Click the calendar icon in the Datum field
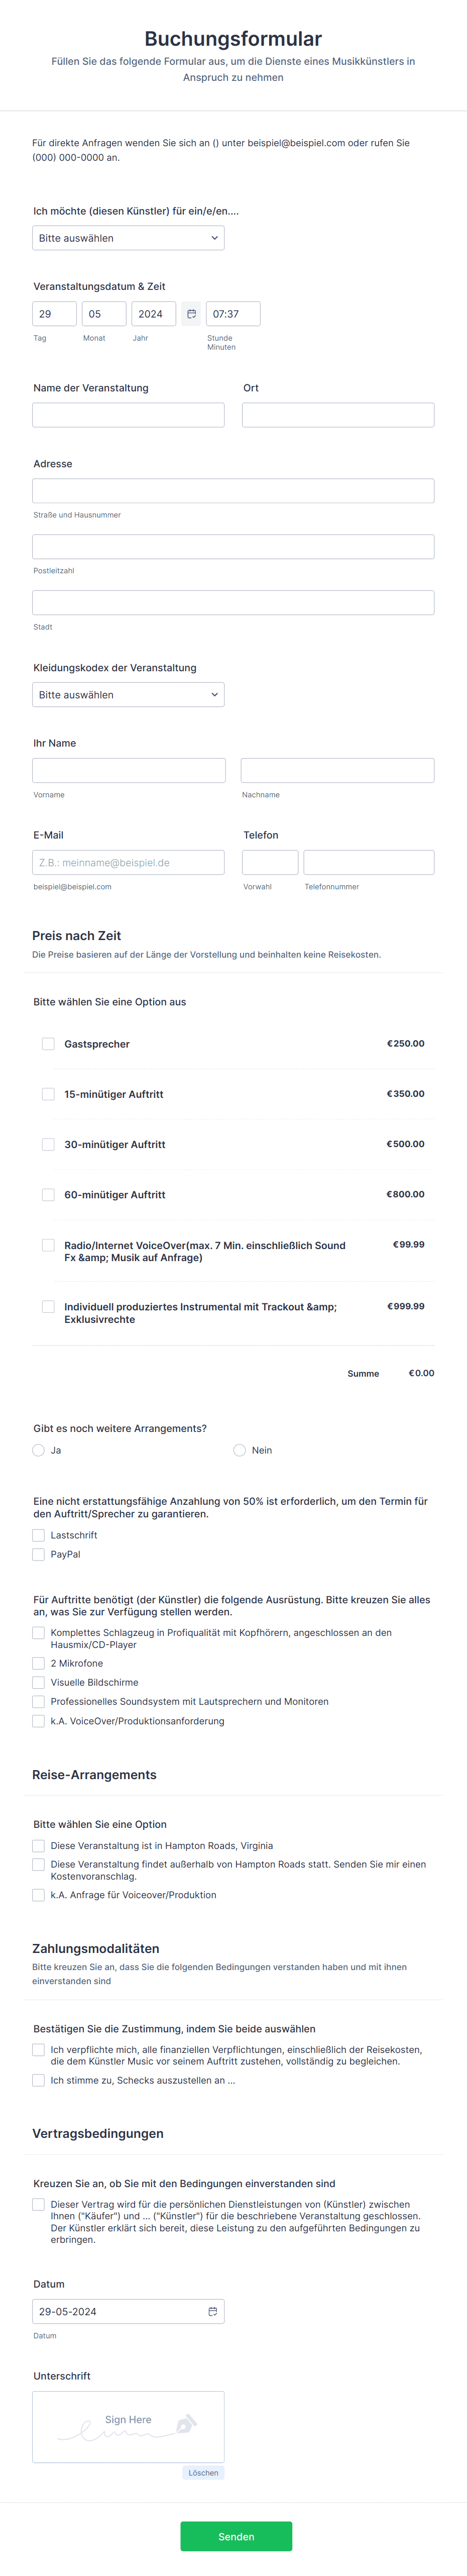 click(x=212, y=2311)
